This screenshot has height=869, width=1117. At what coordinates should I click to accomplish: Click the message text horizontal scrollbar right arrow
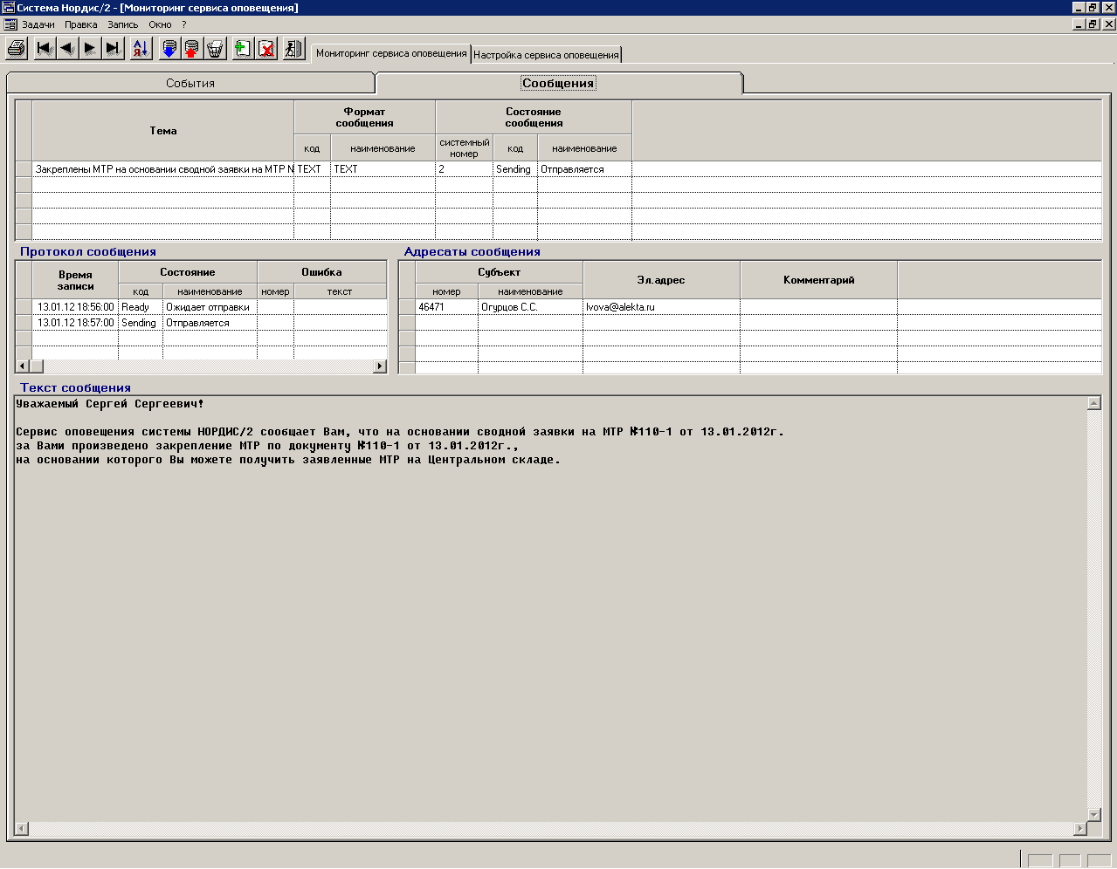coord(1080,828)
